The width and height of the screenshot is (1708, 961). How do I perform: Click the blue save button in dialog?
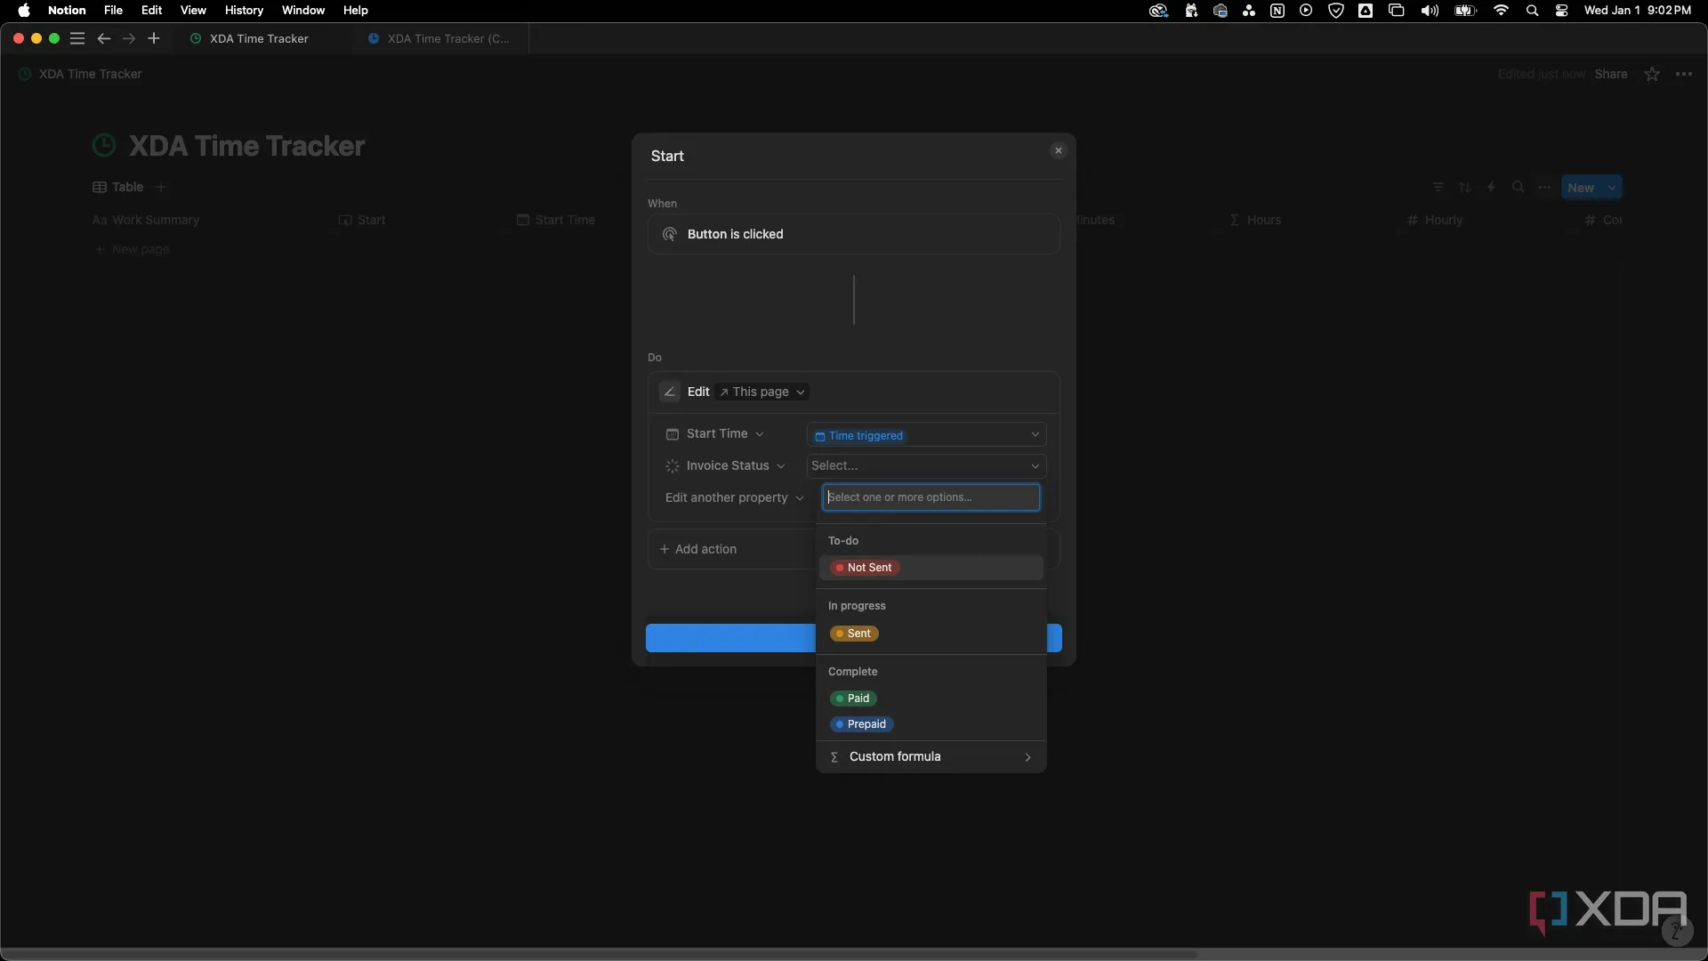click(x=730, y=638)
